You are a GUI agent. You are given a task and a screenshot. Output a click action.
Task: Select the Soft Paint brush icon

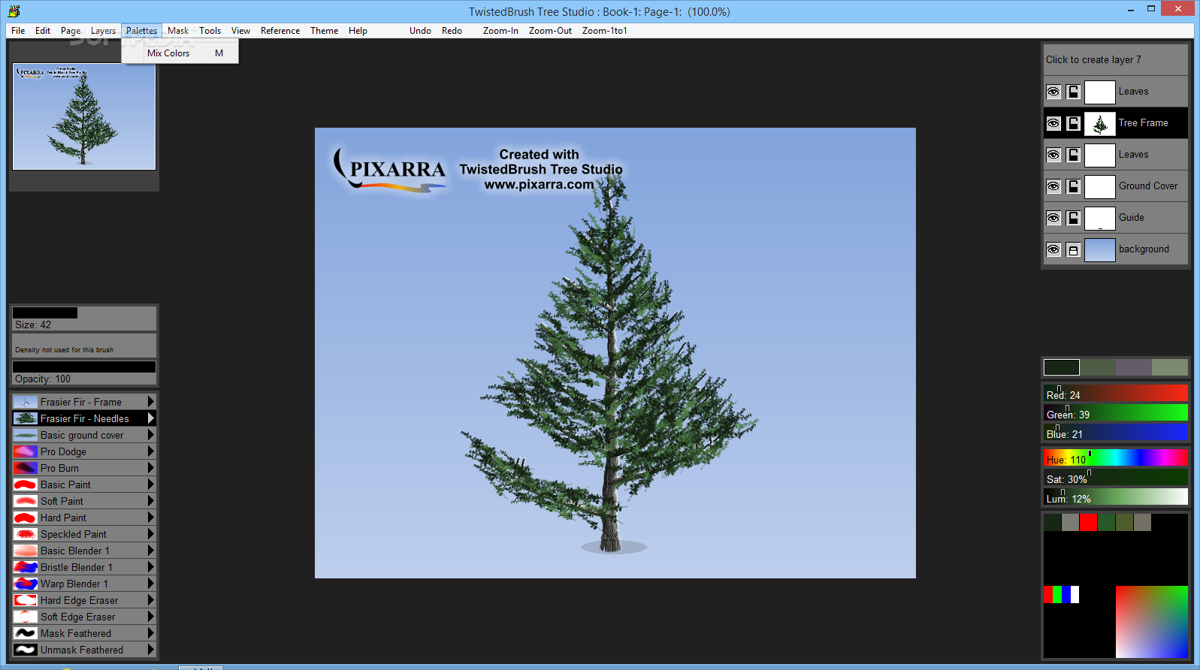pyautogui.click(x=25, y=501)
